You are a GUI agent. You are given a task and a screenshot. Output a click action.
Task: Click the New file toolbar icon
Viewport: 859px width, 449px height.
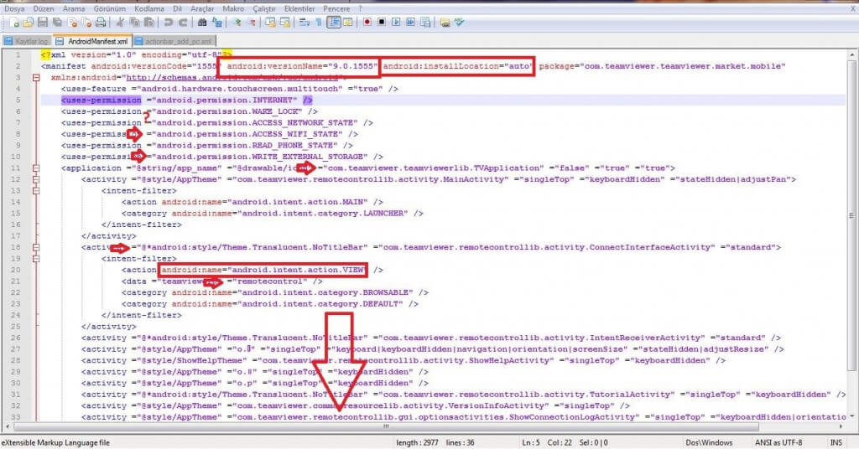click(8, 22)
